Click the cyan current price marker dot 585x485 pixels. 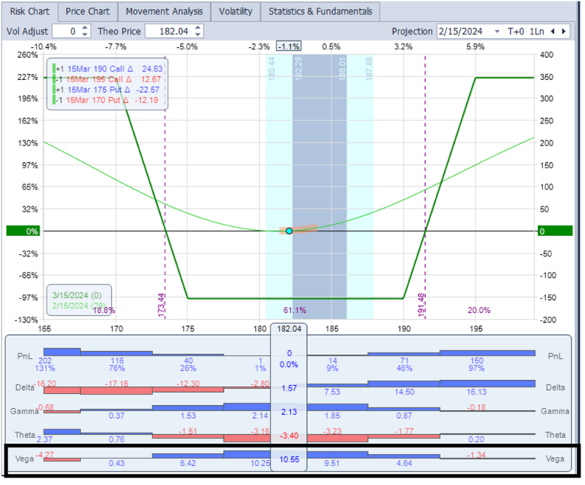[289, 231]
